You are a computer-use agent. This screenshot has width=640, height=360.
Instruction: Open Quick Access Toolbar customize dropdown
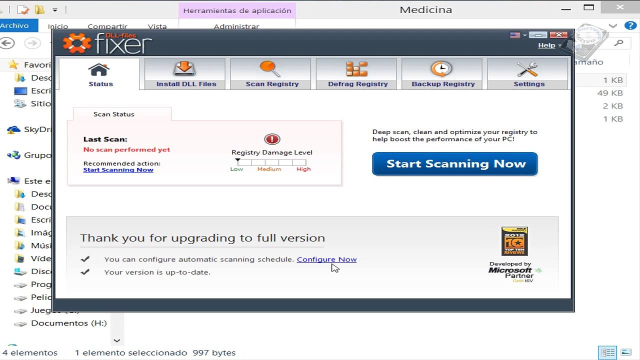coord(55,9)
